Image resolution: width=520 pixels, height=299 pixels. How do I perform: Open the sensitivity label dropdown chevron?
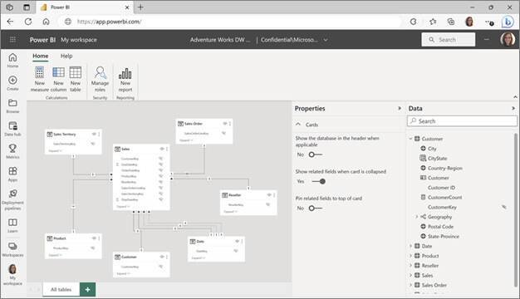point(326,40)
